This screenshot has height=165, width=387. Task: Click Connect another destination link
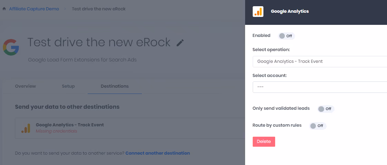point(158,153)
